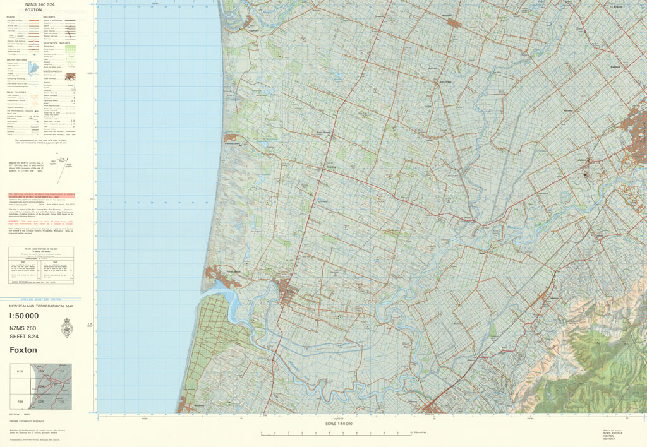Viewport: 647px width, 447px height.
Task: Click the red-highlighted vertical interval notice
Action: click(x=40, y=196)
